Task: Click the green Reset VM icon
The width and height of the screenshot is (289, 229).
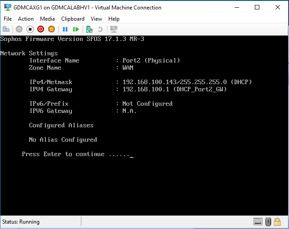Action: tap(76, 29)
